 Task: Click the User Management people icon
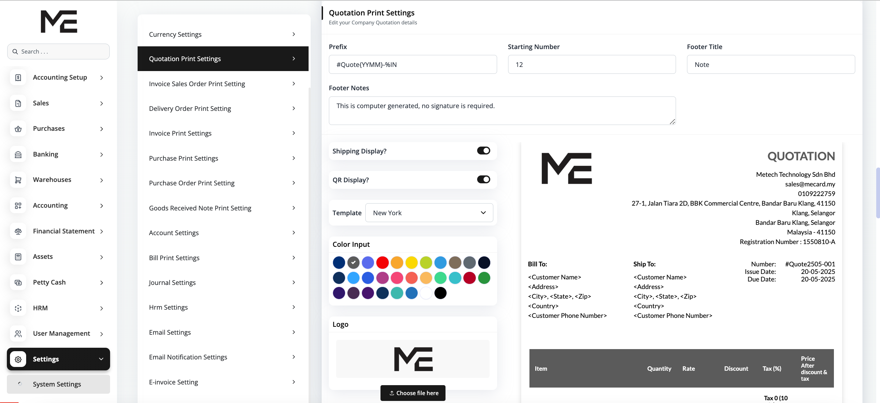click(18, 334)
